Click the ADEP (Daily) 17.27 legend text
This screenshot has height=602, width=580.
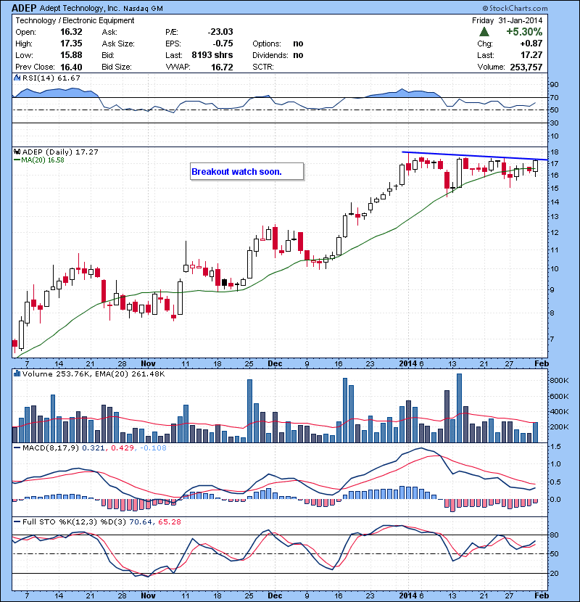click(60, 152)
